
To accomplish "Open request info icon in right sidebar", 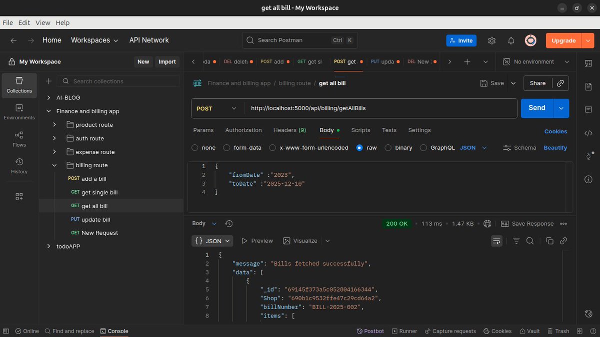I will [x=588, y=179].
